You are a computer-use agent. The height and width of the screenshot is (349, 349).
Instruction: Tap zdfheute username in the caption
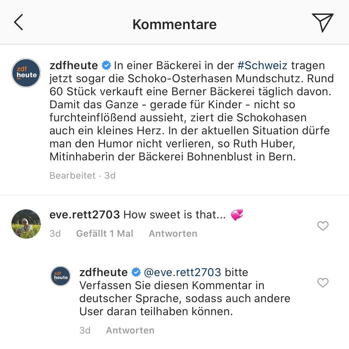(74, 65)
